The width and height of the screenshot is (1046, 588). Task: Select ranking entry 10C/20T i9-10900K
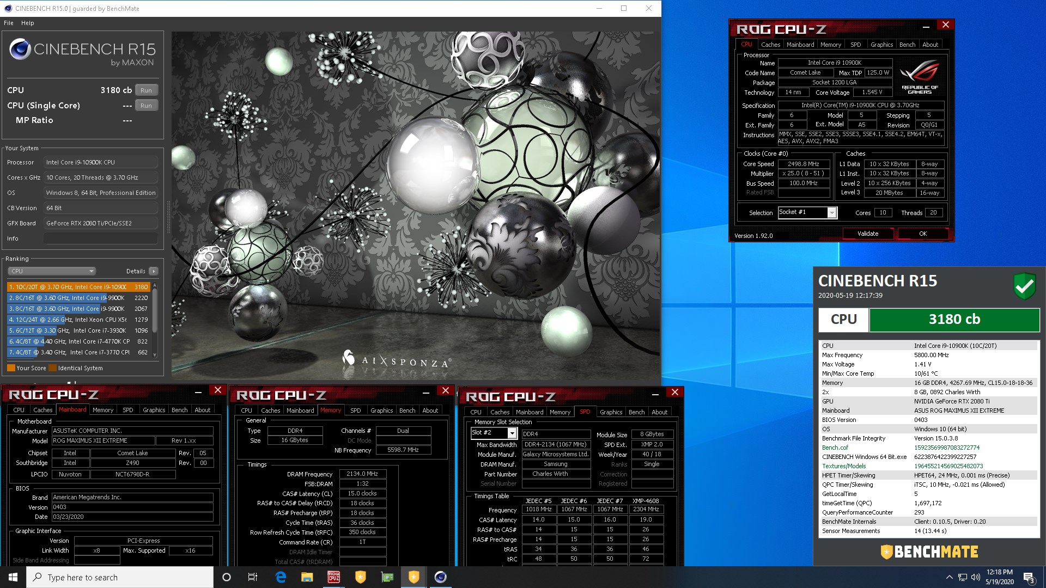click(x=78, y=287)
